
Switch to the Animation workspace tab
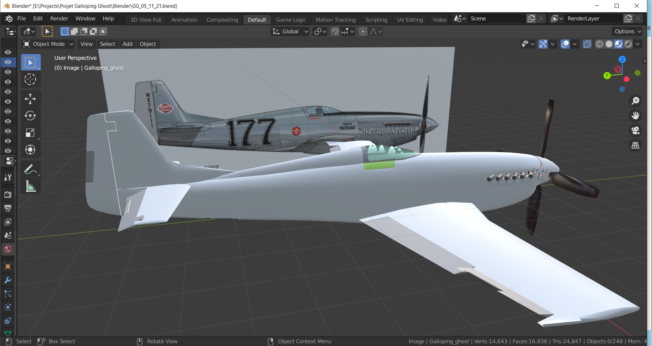click(x=184, y=20)
